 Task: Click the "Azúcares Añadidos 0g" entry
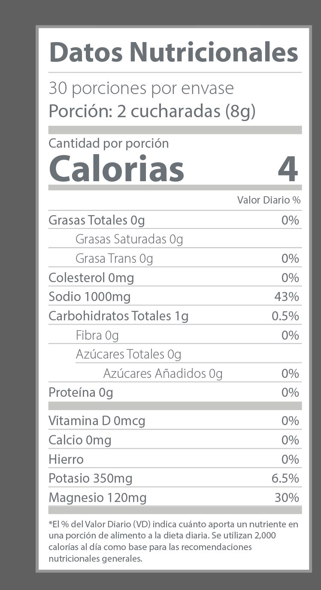pyautogui.click(x=163, y=374)
